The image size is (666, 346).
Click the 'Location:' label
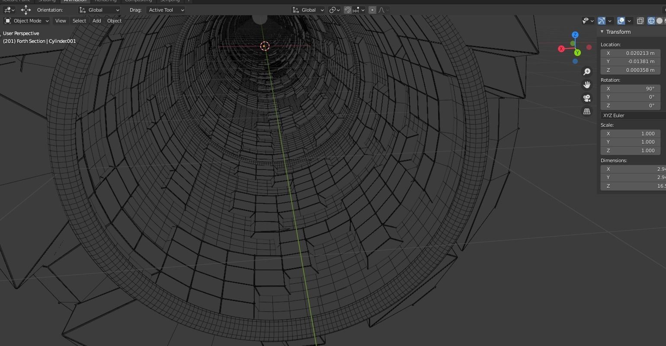click(x=611, y=45)
